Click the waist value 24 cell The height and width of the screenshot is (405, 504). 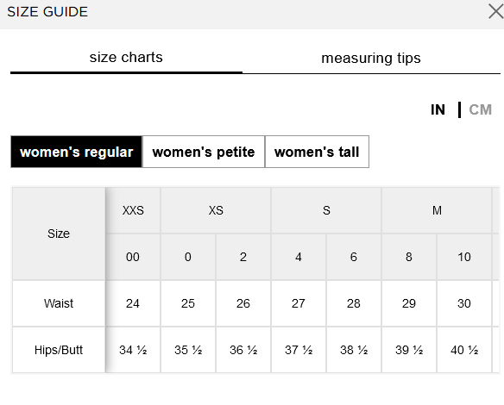click(x=133, y=303)
